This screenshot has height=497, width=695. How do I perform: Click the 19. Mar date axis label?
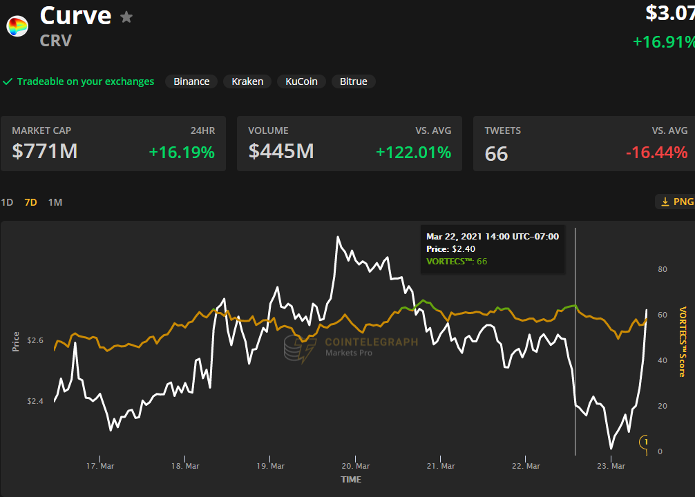point(270,466)
